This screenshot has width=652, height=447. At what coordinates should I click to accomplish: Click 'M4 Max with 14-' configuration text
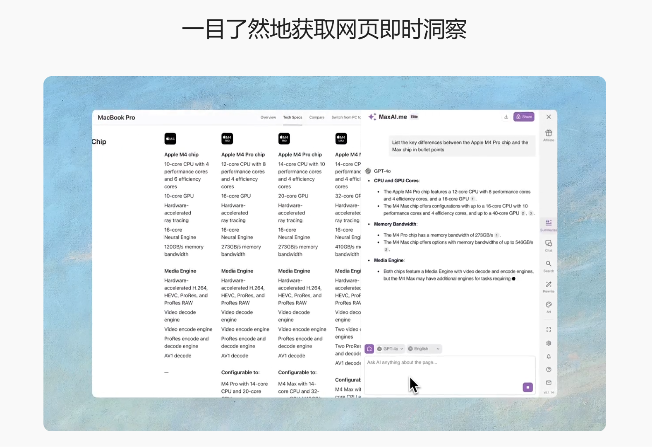[297, 384]
